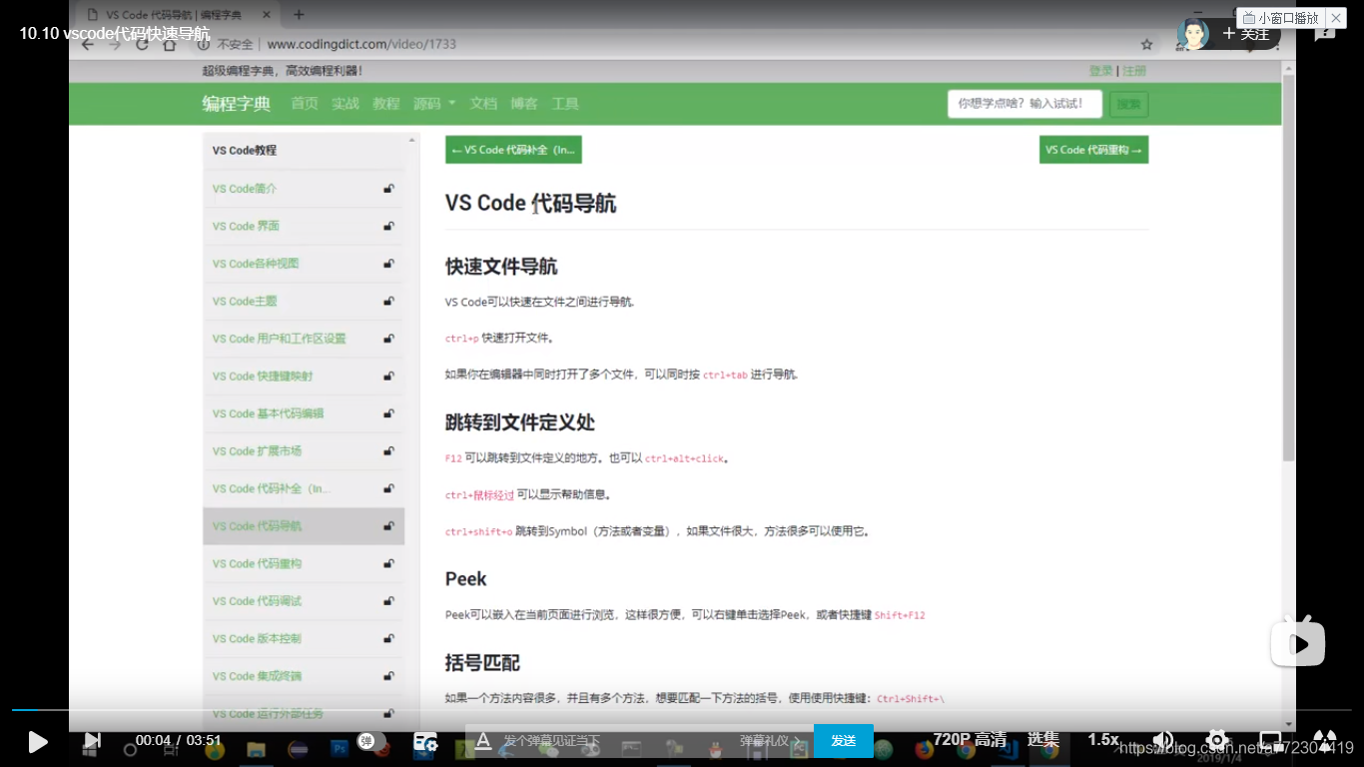Expand the 源码 dropdown menu
This screenshot has width=1364, height=767.
[x=434, y=104]
